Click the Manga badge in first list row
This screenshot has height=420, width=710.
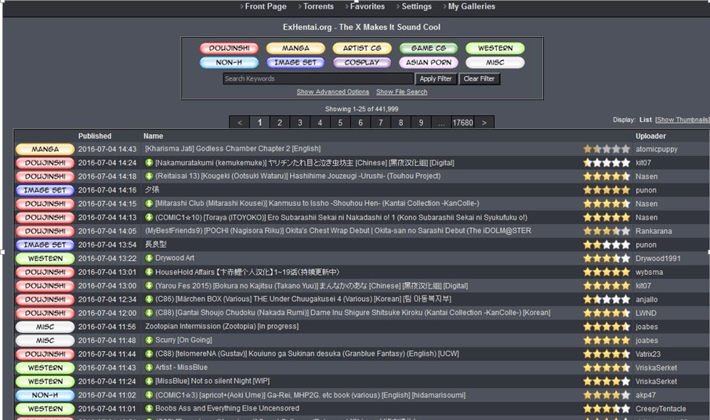45,149
